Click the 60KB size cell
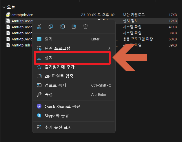 coord(173,39)
